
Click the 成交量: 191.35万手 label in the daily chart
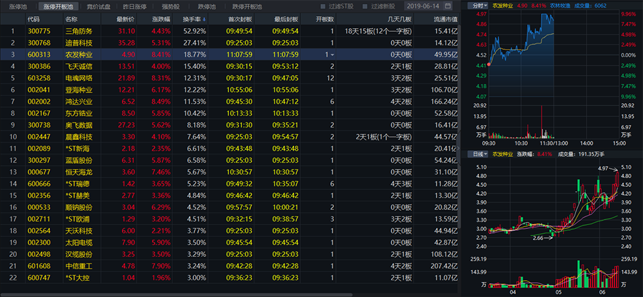581,154
